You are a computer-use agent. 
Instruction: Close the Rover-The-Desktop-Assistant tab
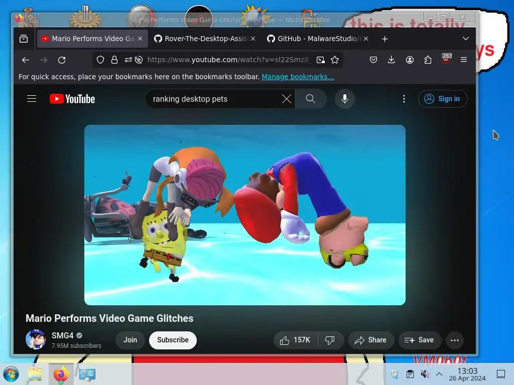pos(253,39)
